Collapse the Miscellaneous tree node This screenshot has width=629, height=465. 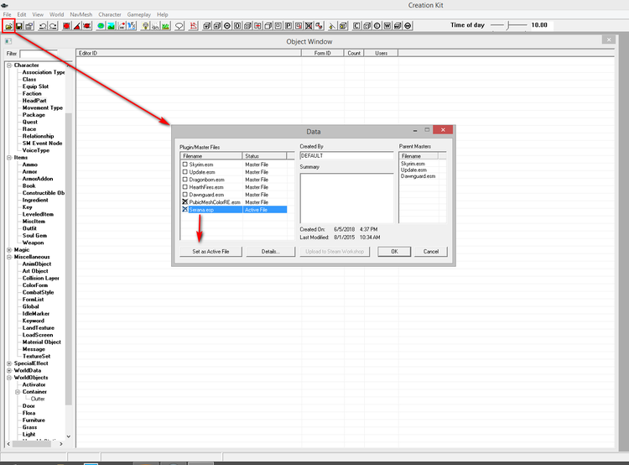pyautogui.click(x=9, y=257)
